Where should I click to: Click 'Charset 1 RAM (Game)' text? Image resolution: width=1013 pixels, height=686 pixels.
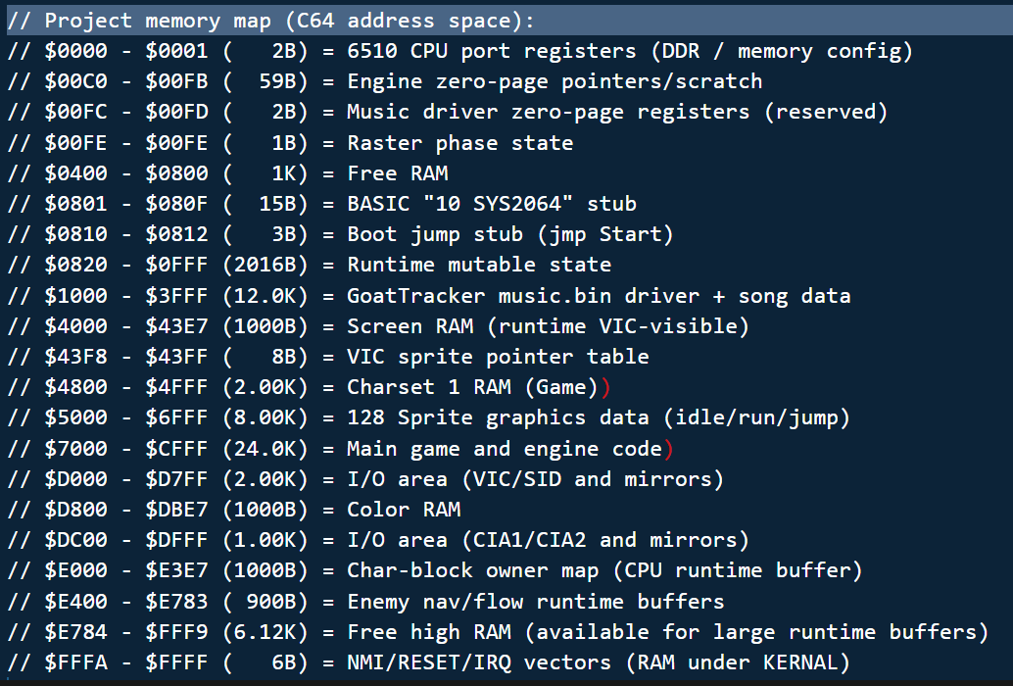pos(473,387)
